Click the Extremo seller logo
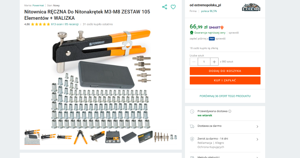 [x=251, y=7]
